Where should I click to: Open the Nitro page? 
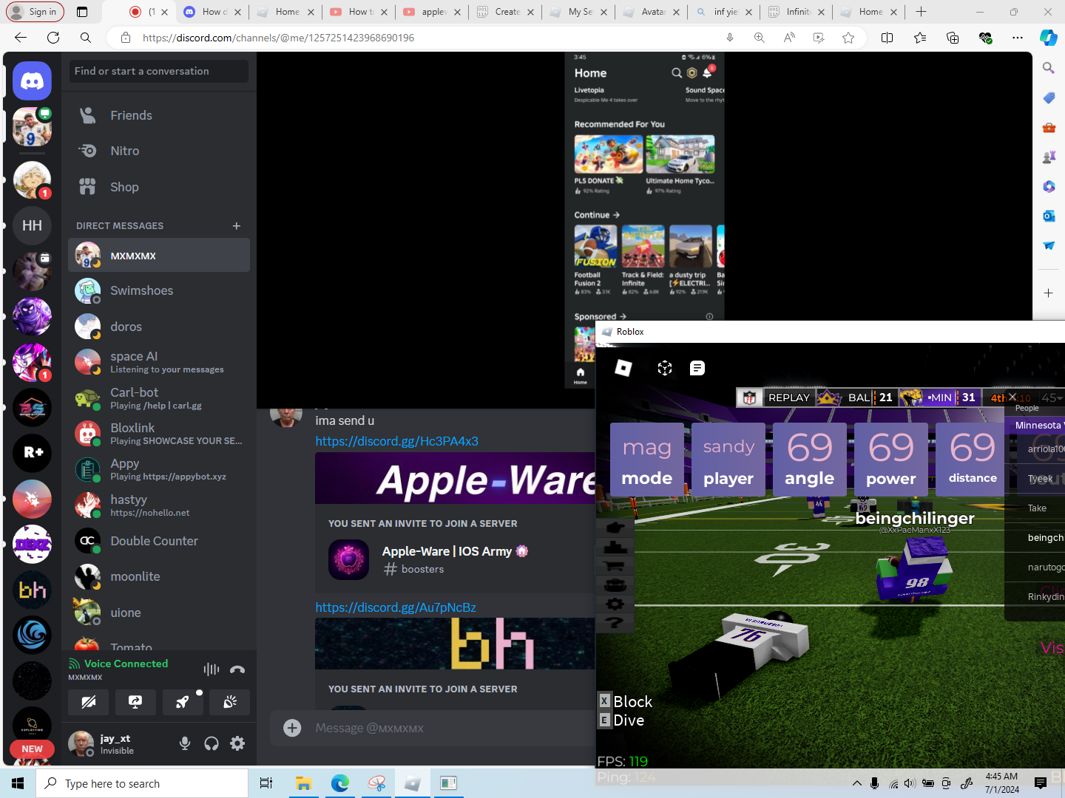pyautogui.click(x=159, y=151)
